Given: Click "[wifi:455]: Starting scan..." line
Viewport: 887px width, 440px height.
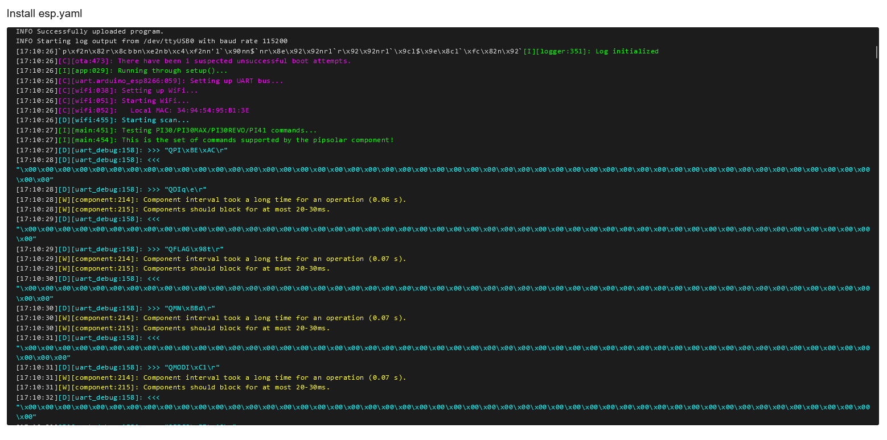Looking at the screenshot, I should click(x=102, y=120).
